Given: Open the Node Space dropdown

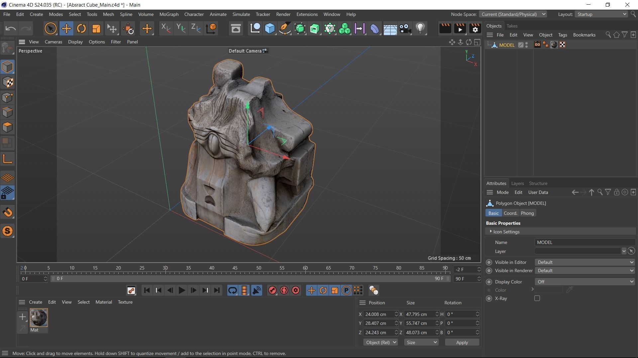Looking at the screenshot, I should (x=513, y=14).
